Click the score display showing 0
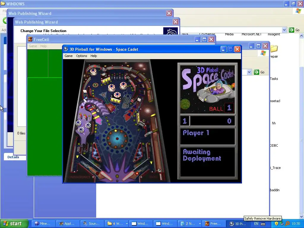 229,121
